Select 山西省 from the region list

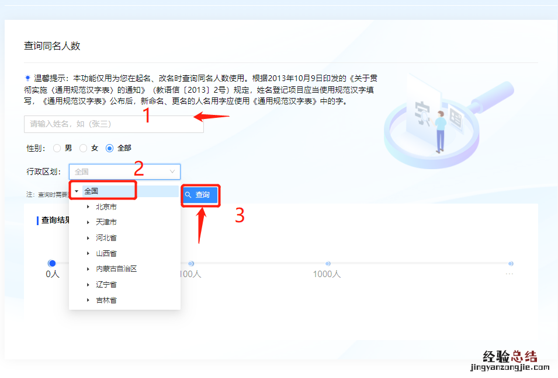click(106, 253)
